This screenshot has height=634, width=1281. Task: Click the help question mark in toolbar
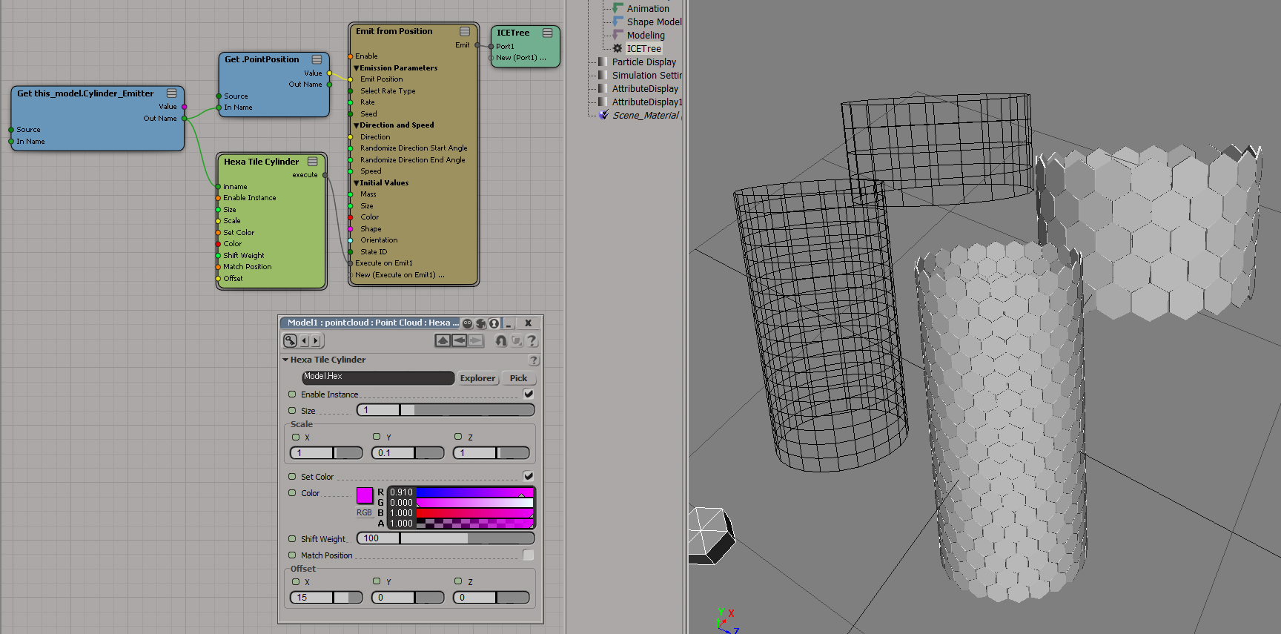click(532, 340)
